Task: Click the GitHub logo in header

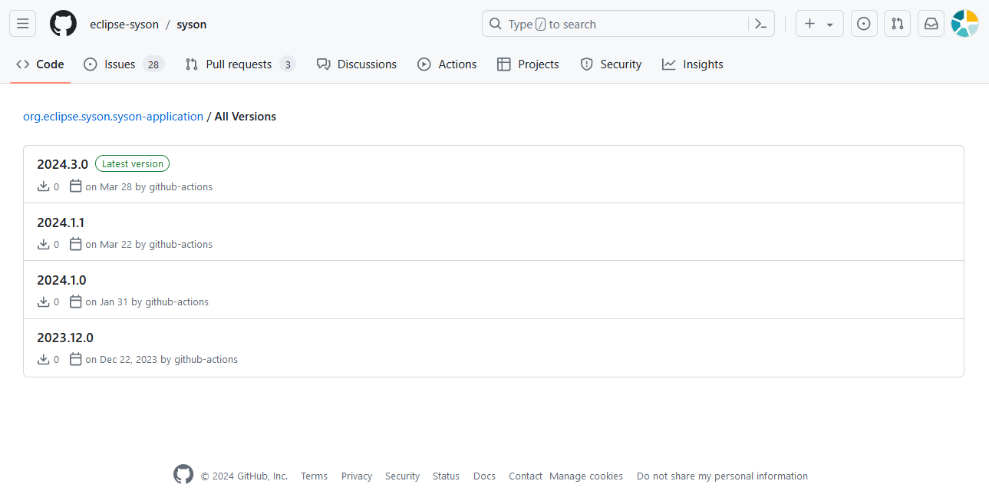Action: pos(63,24)
